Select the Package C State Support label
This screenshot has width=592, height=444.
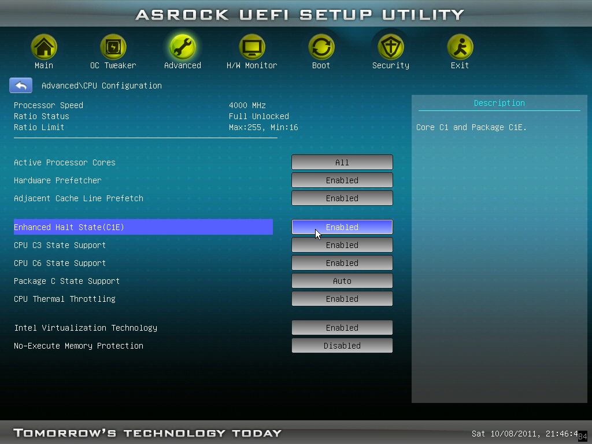pyautogui.click(x=67, y=281)
